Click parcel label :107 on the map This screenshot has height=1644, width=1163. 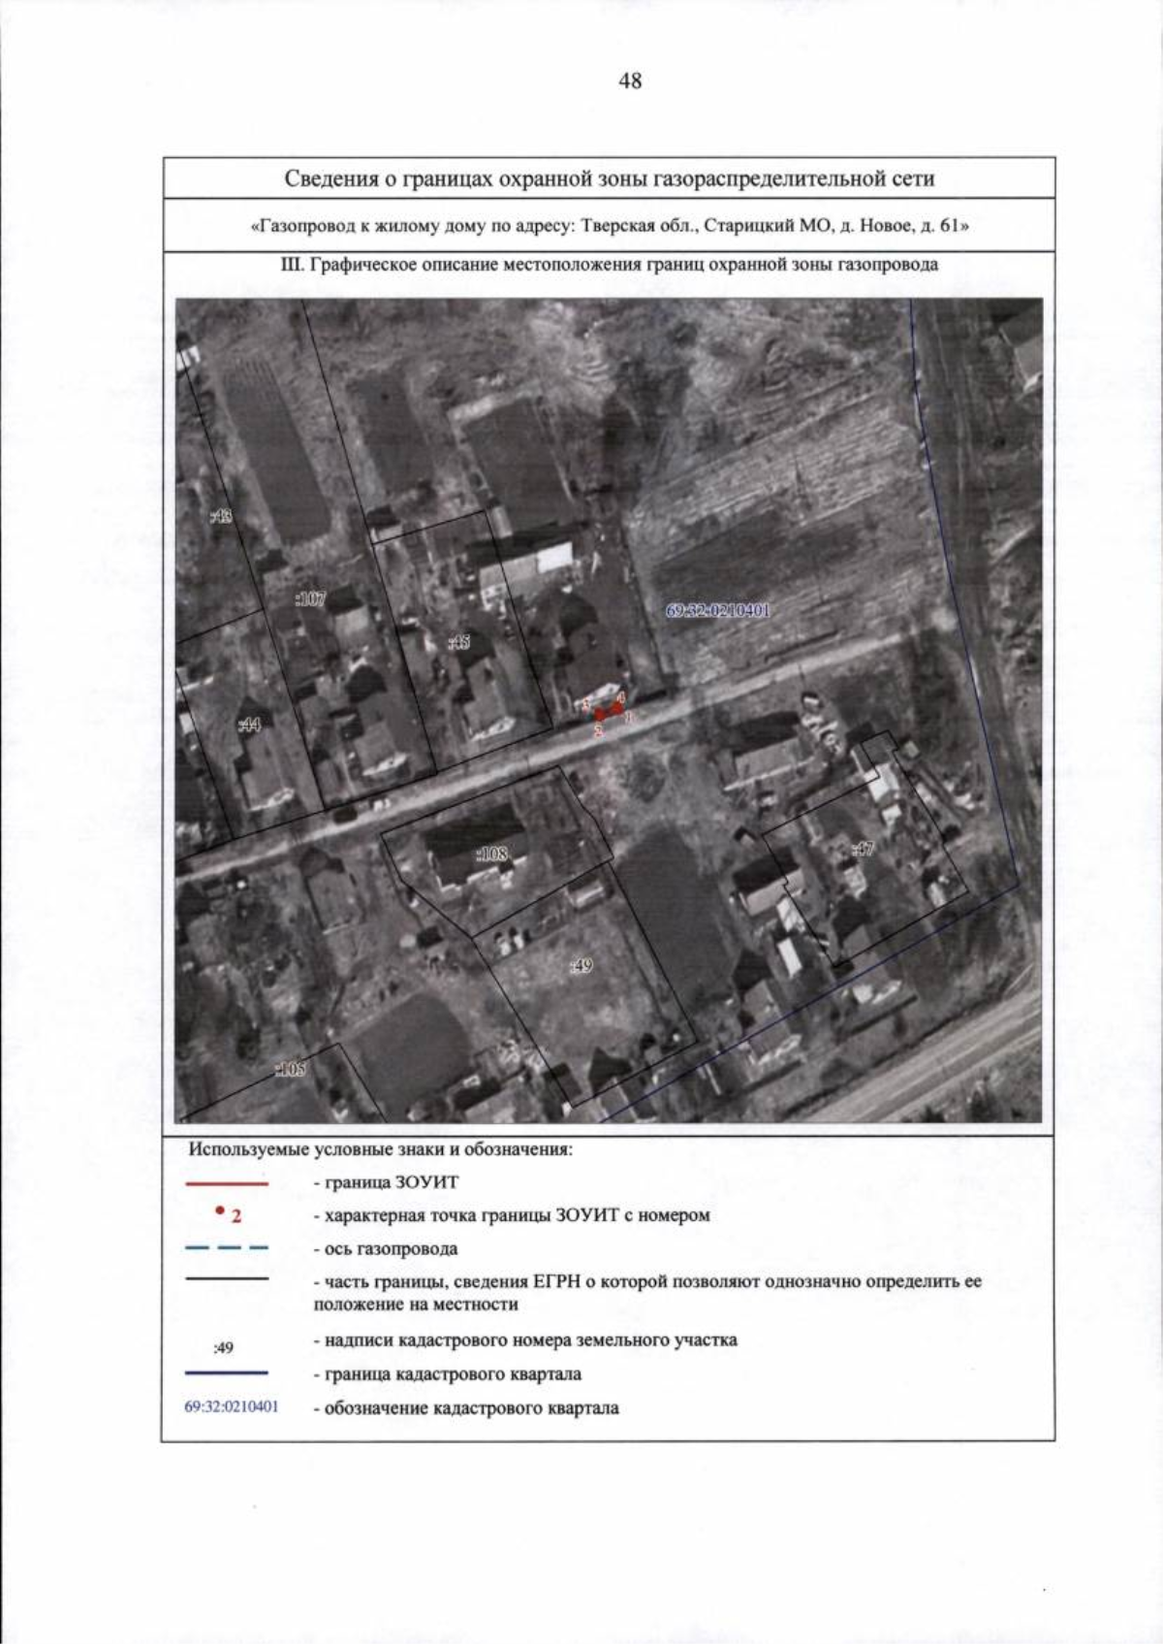point(311,599)
